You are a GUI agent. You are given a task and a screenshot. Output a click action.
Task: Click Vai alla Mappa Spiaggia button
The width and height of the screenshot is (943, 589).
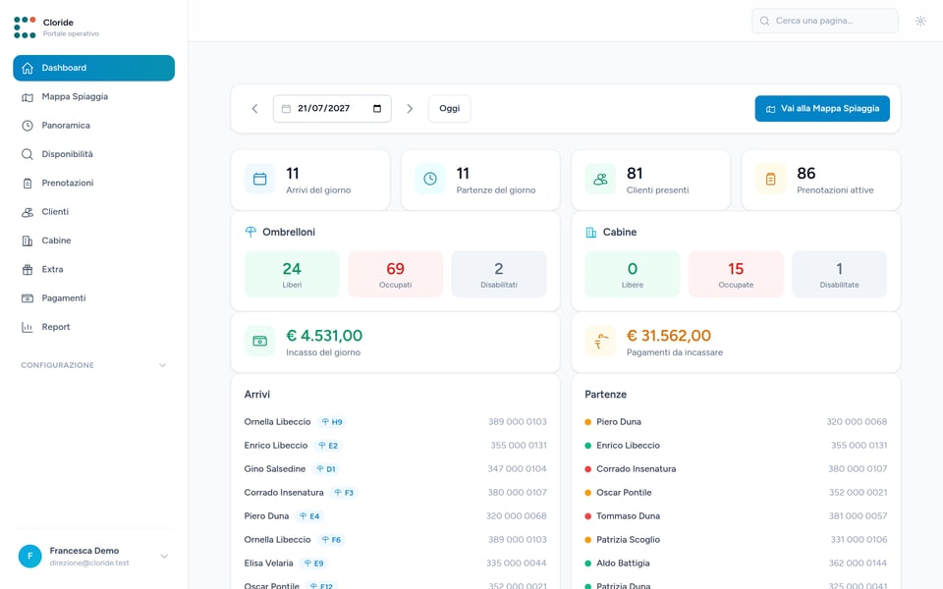pyautogui.click(x=822, y=109)
